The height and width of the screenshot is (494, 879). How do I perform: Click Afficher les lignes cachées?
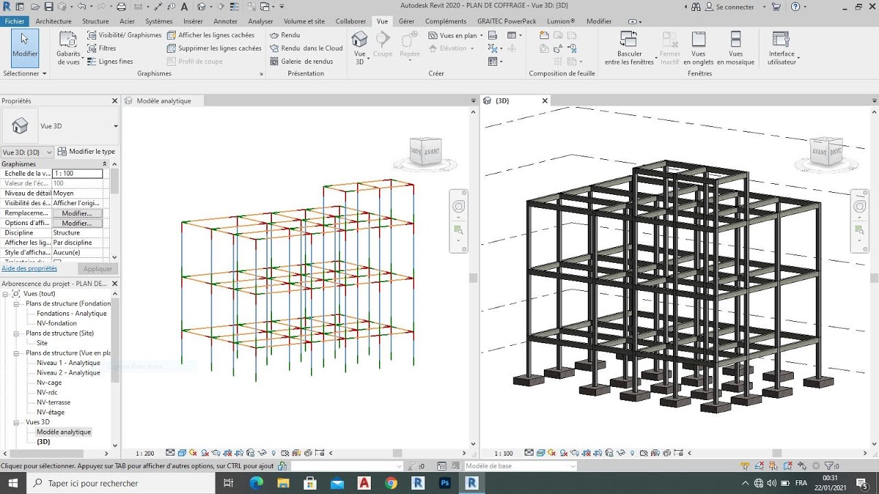coord(211,35)
